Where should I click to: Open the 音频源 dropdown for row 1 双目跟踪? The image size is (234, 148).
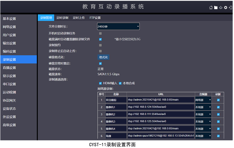203,100
